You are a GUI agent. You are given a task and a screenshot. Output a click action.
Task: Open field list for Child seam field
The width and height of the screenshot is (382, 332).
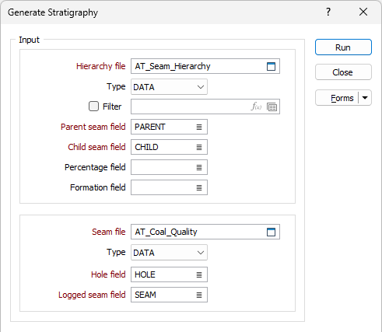pos(199,147)
